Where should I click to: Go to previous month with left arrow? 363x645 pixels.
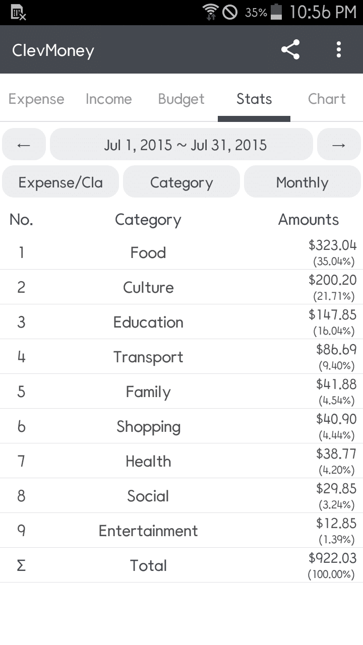(x=24, y=145)
